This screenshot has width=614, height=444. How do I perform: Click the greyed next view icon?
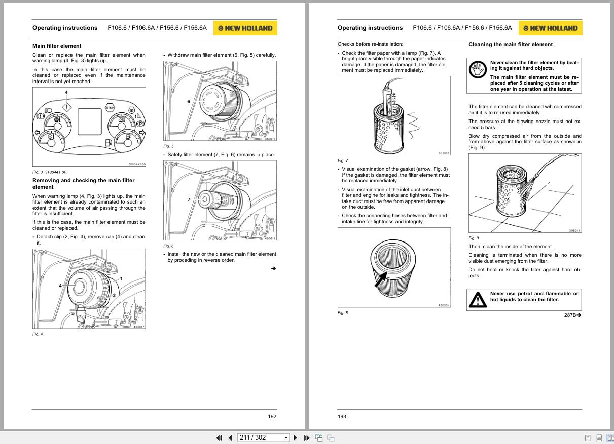pos(331,438)
